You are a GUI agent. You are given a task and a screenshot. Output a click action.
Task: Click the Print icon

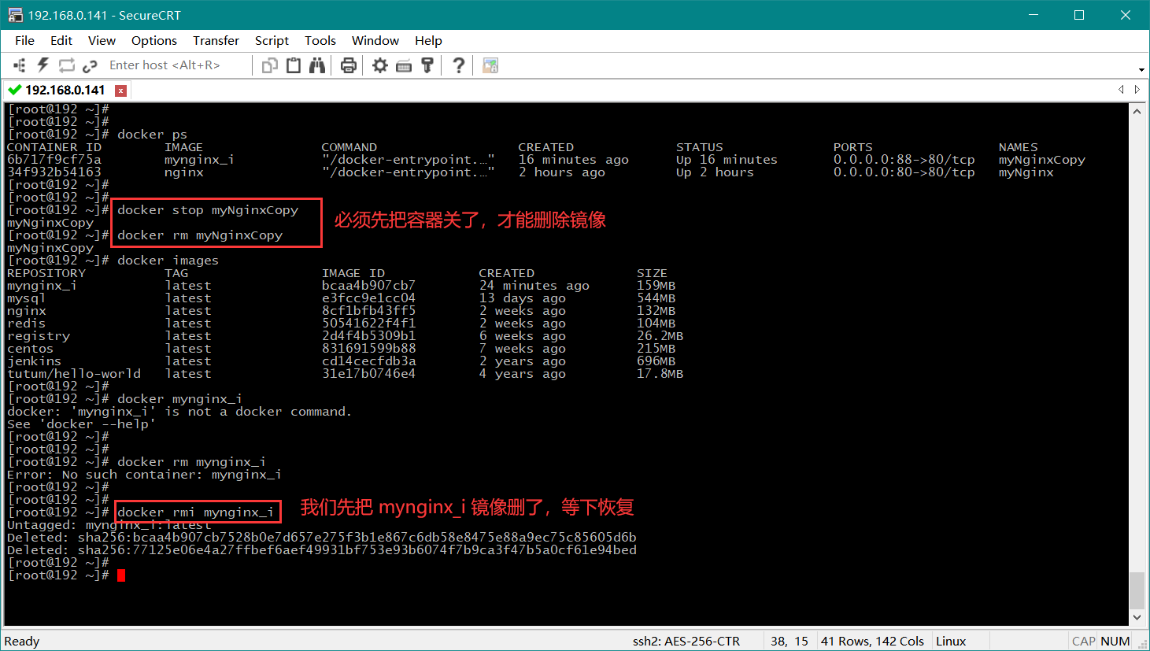click(x=349, y=65)
